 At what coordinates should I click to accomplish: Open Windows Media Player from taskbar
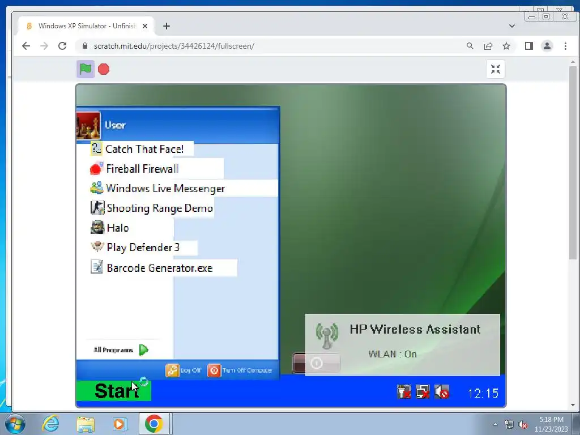point(120,424)
